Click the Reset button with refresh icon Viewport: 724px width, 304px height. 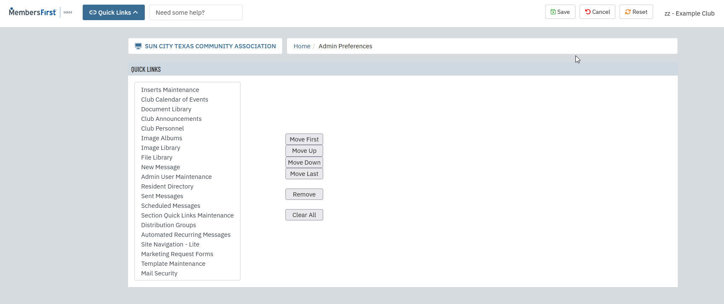point(636,12)
